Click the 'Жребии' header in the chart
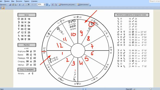The width and height of the screenshot is (160, 90). pos(27,45)
